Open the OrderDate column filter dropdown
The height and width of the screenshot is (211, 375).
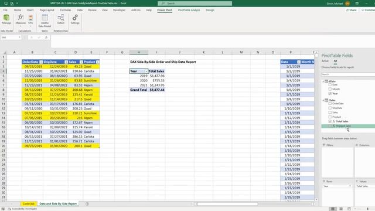pyautogui.click(x=41, y=62)
